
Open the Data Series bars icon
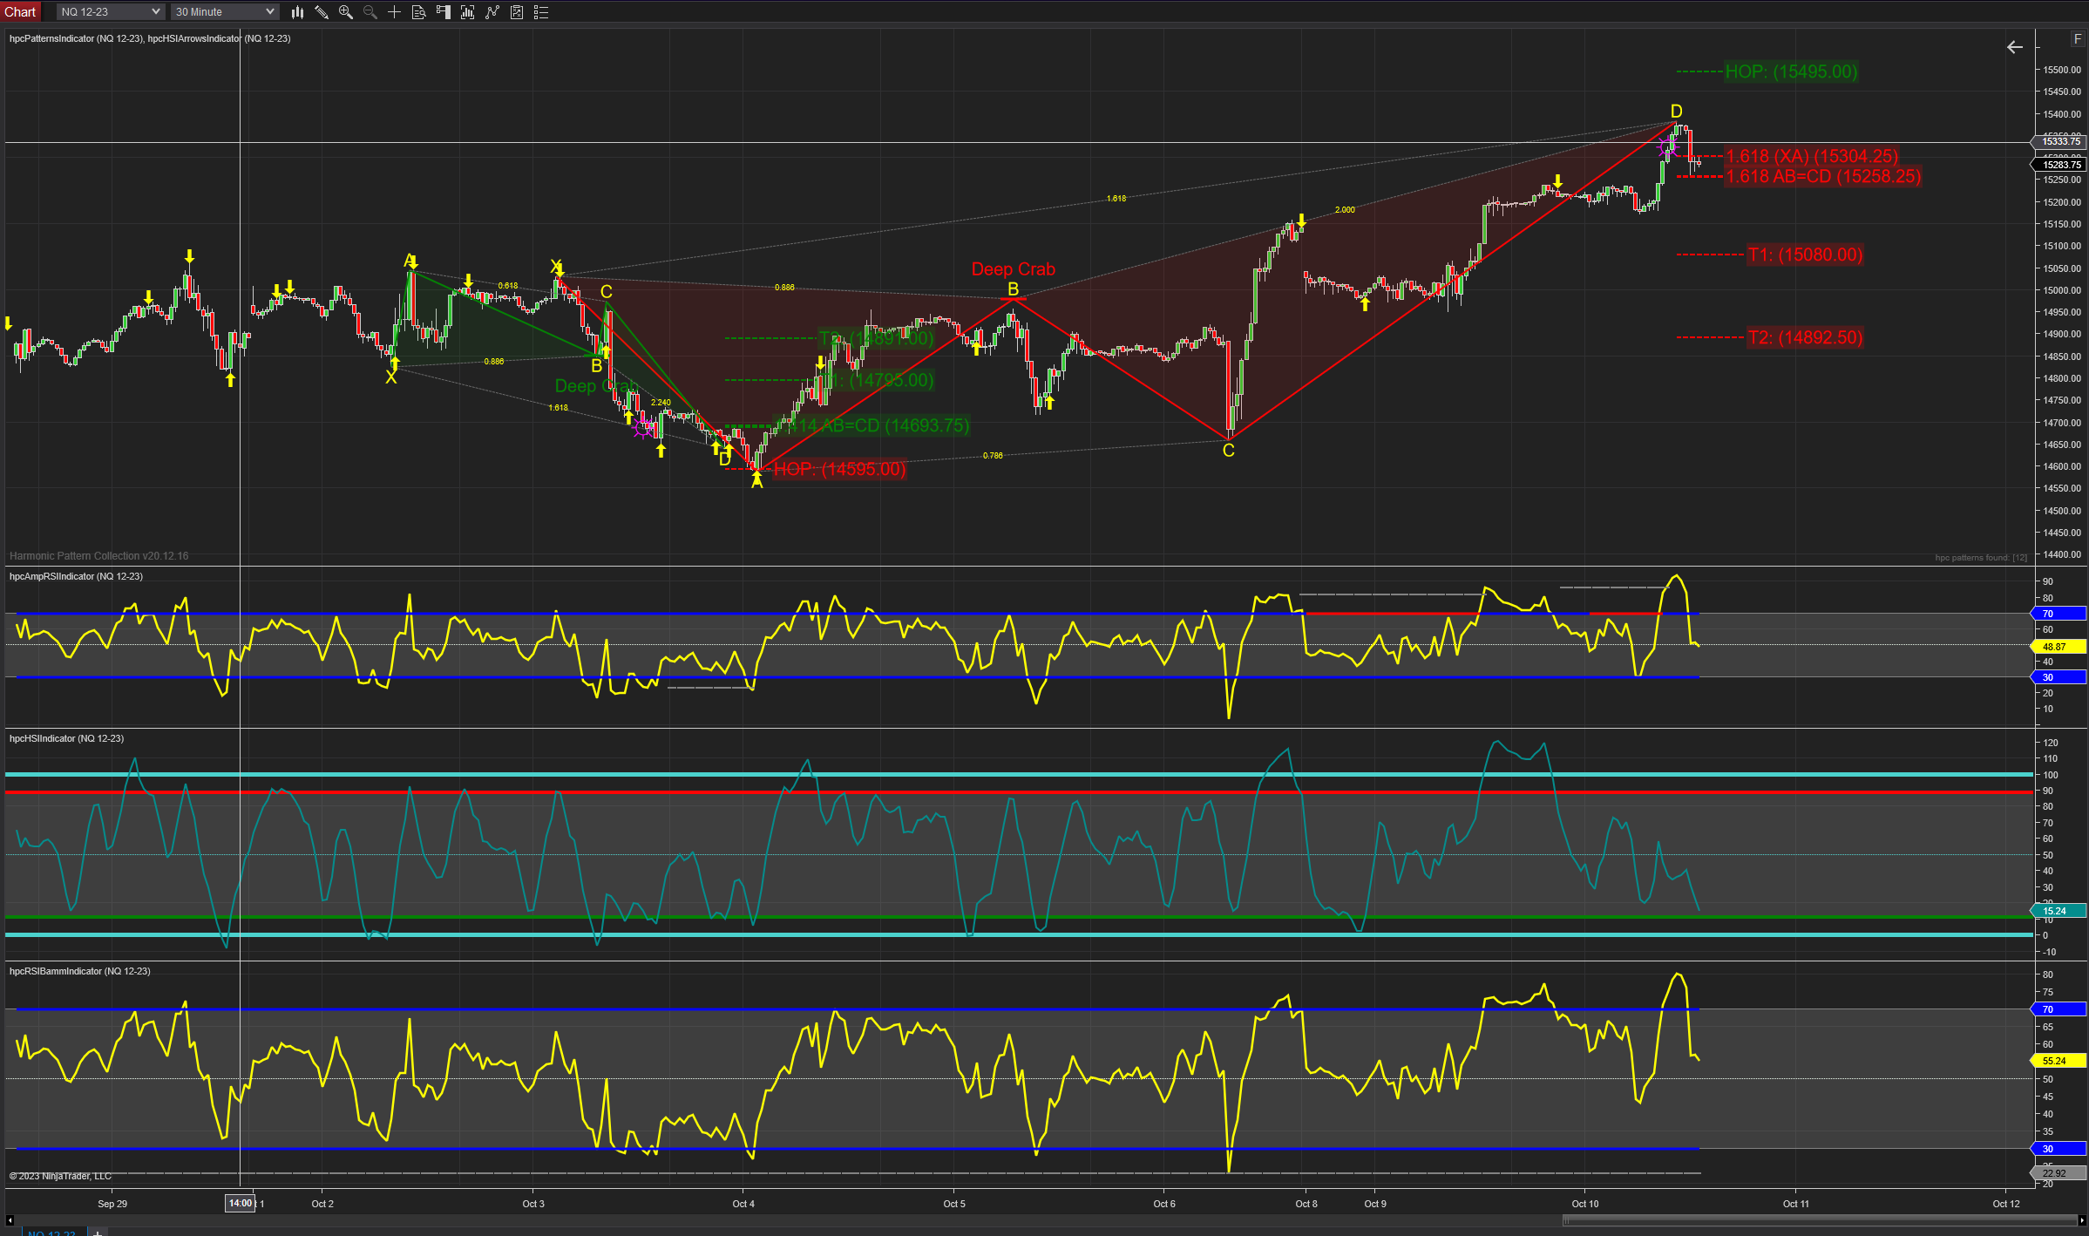point(468,12)
